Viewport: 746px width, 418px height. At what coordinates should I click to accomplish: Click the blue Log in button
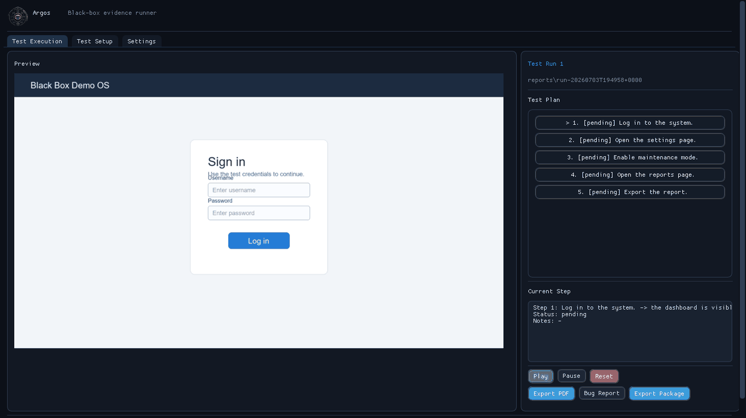point(259,241)
